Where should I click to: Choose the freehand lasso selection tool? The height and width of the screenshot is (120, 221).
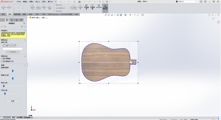(8, 46)
